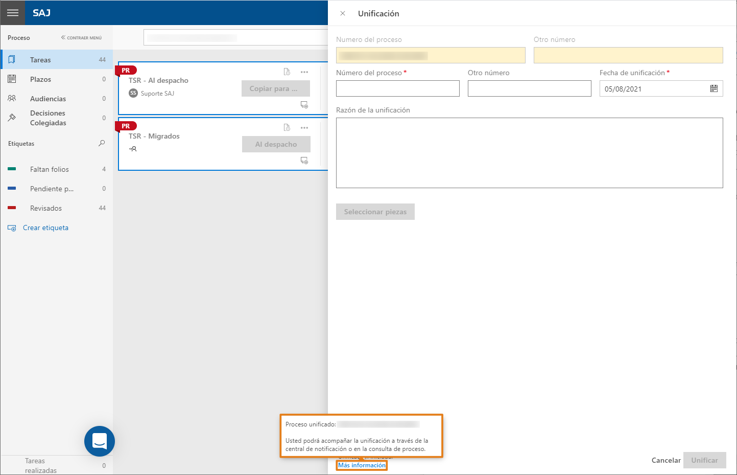Collapse menu via Contraer Menú
Viewport: 737px width, 475px height.
pos(81,38)
